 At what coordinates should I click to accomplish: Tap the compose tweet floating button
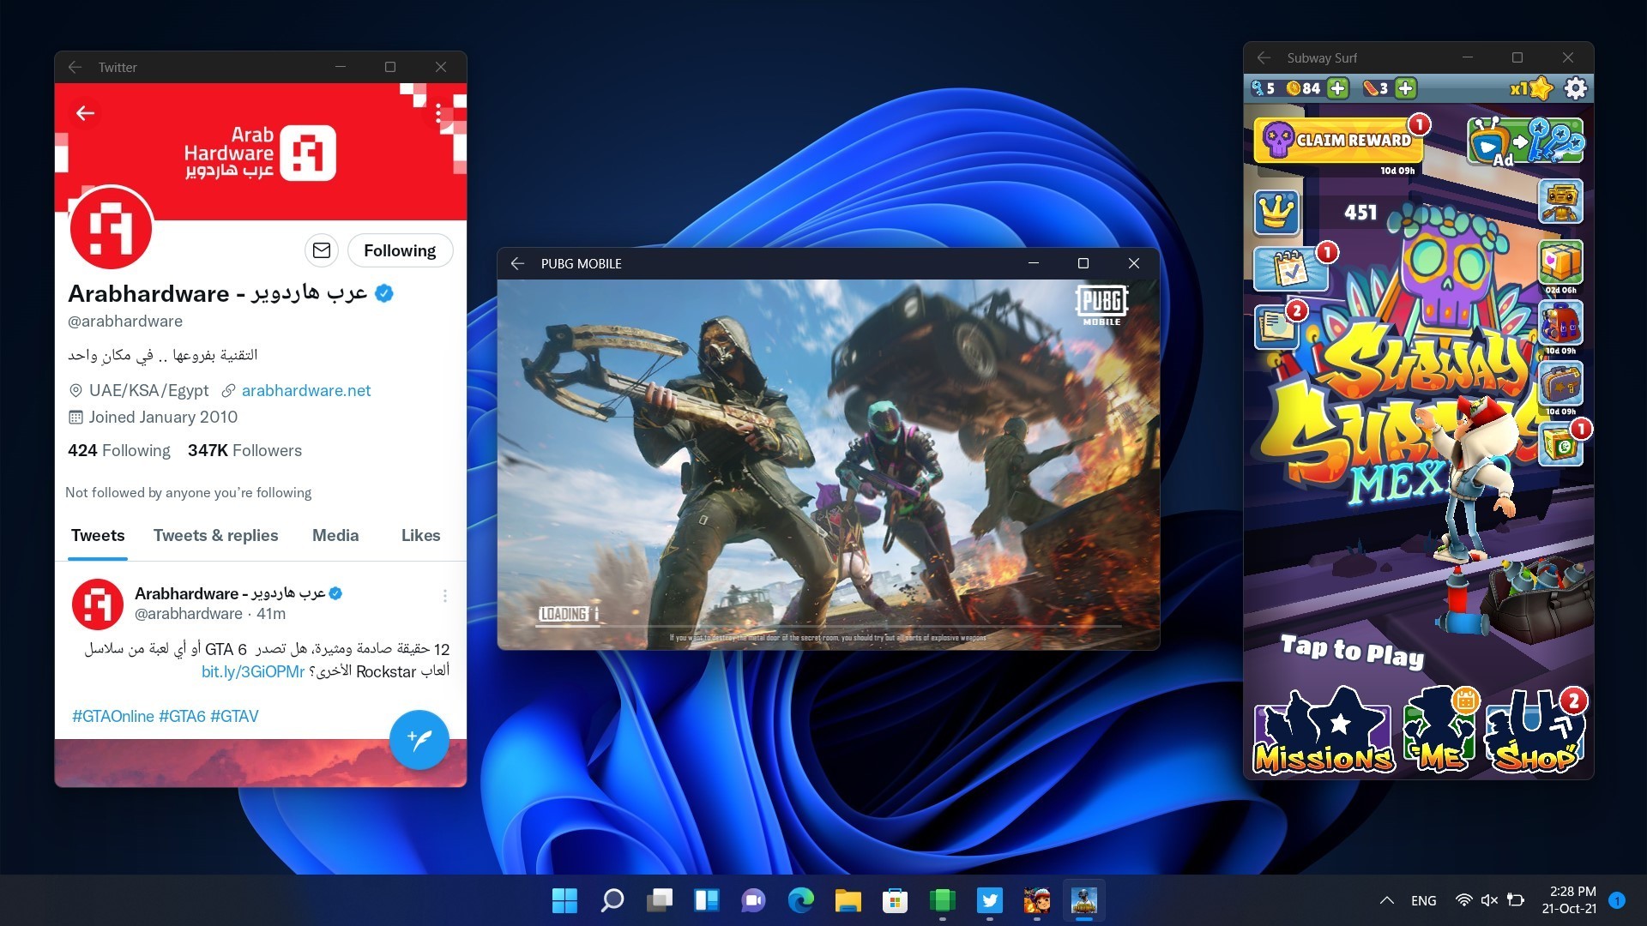point(419,739)
